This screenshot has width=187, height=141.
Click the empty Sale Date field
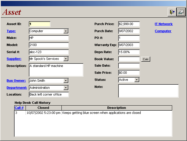tap(129, 66)
